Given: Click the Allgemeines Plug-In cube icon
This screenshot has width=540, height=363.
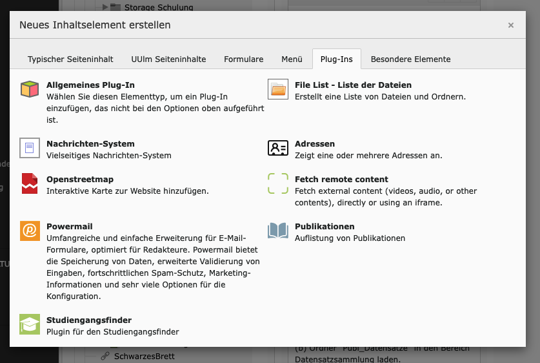Looking at the screenshot, I should coord(30,90).
